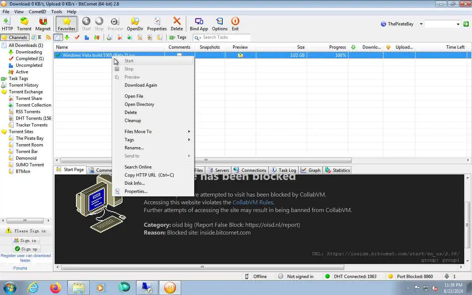Click the IE button in the small toolbar
Image resolution: width=472 pixels, height=295 pixels.
[36, 37]
